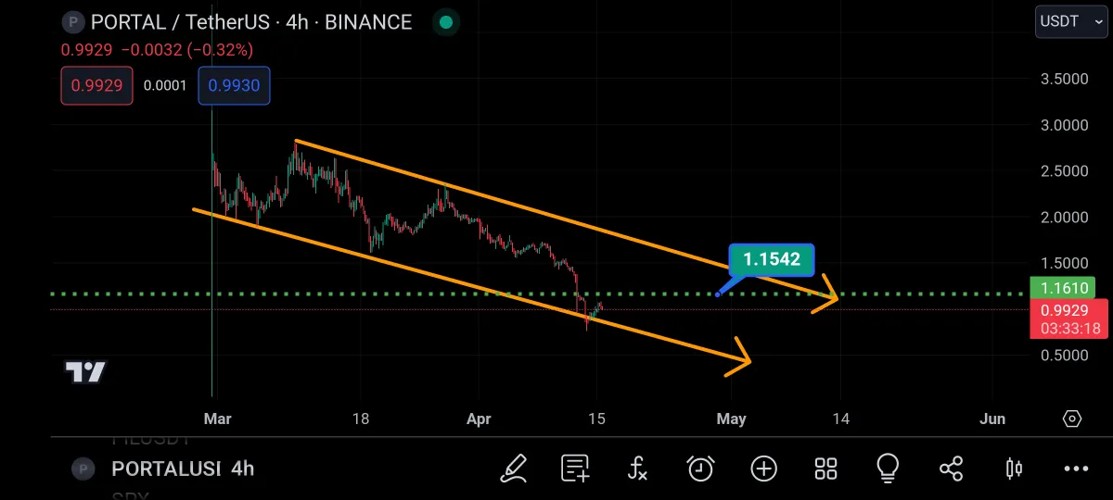Screen dimensions: 1113x500
Task: Tap the spread value 0.0001
Action: coord(165,86)
